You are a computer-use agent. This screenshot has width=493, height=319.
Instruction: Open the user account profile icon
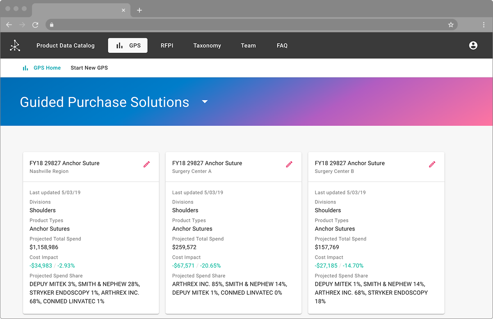click(x=473, y=45)
